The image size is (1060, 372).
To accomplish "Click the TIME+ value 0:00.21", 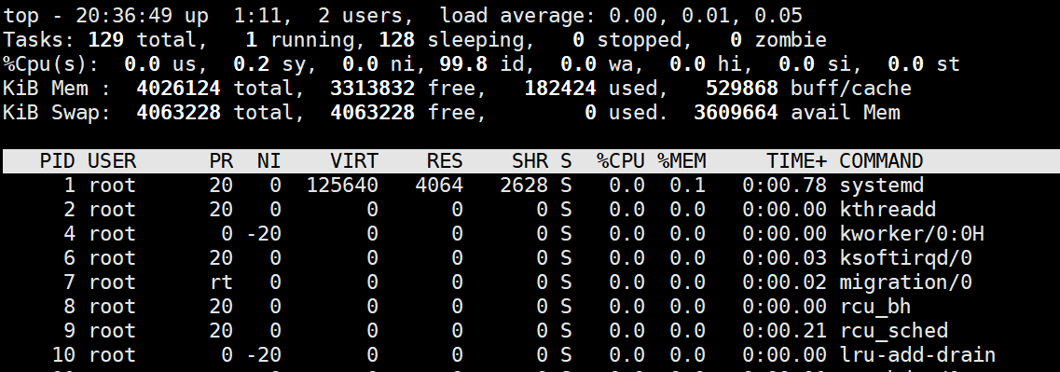I will tap(784, 331).
